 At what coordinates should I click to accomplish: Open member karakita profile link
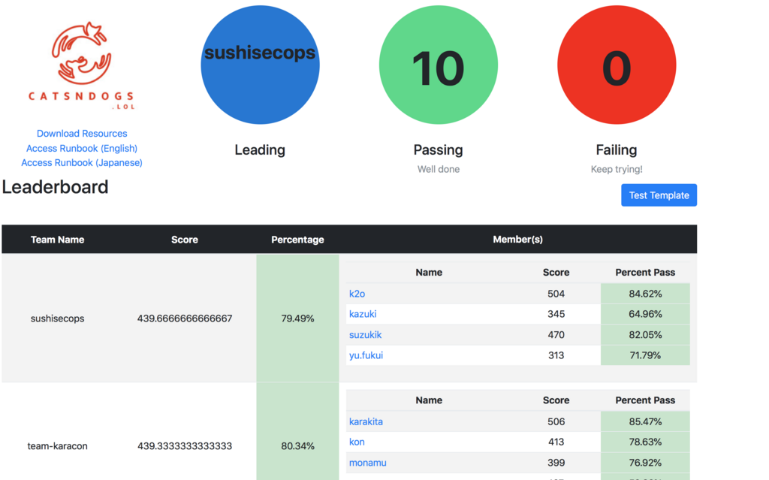tap(366, 421)
